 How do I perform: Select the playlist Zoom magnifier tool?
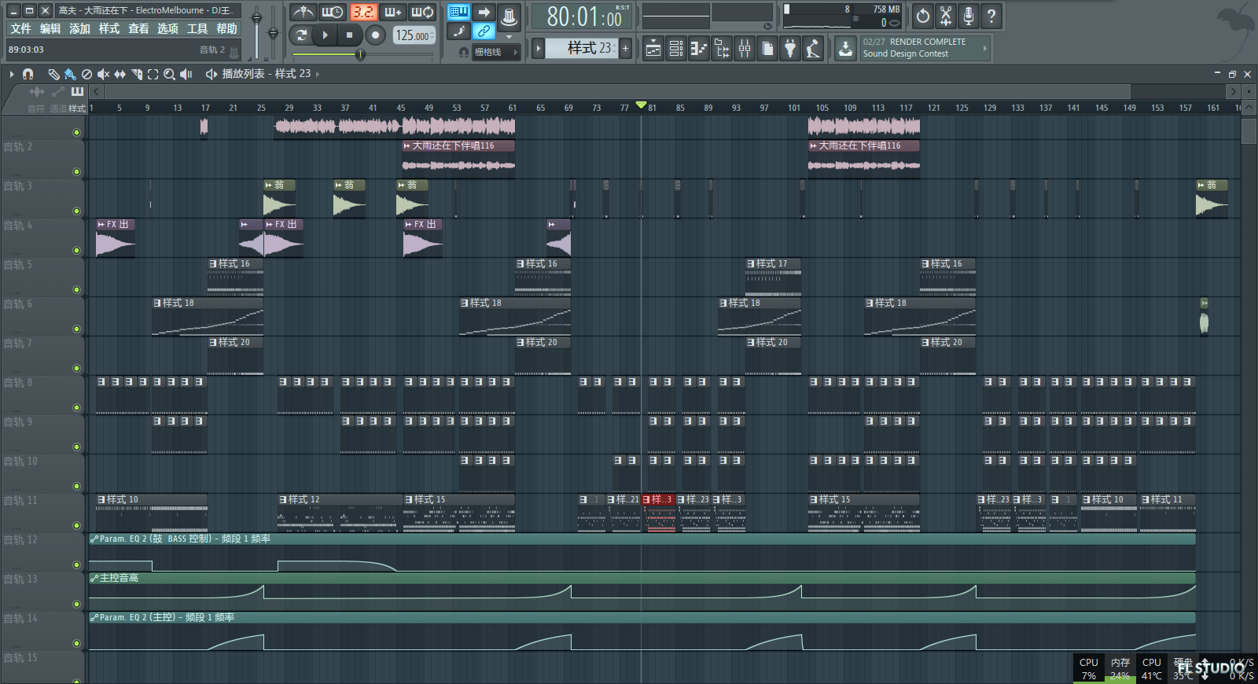pos(169,74)
